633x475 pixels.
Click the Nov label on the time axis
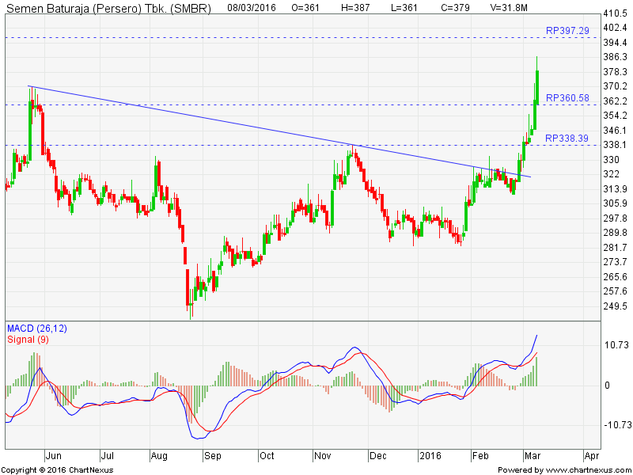tap(323, 457)
